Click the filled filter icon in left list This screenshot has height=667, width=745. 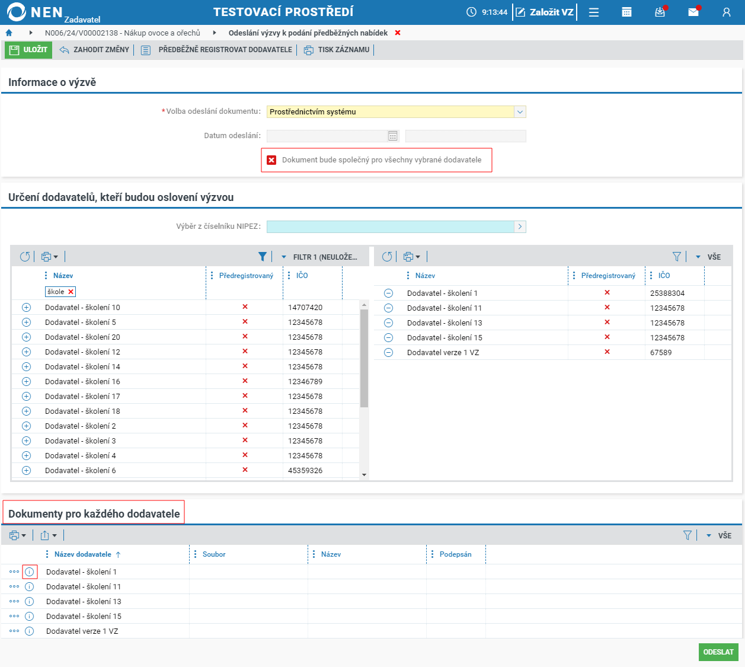(x=262, y=257)
